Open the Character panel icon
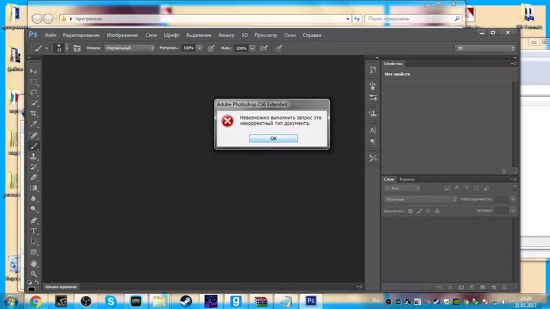 (373, 130)
